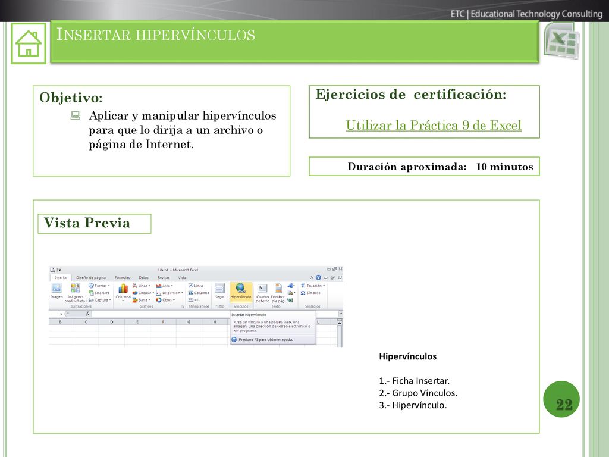Click the Imágenes prediseñadas icon

[76, 288]
